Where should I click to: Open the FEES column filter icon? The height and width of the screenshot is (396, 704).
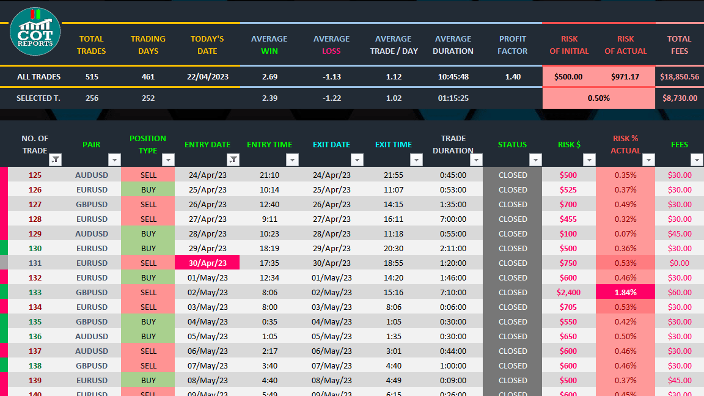click(697, 159)
